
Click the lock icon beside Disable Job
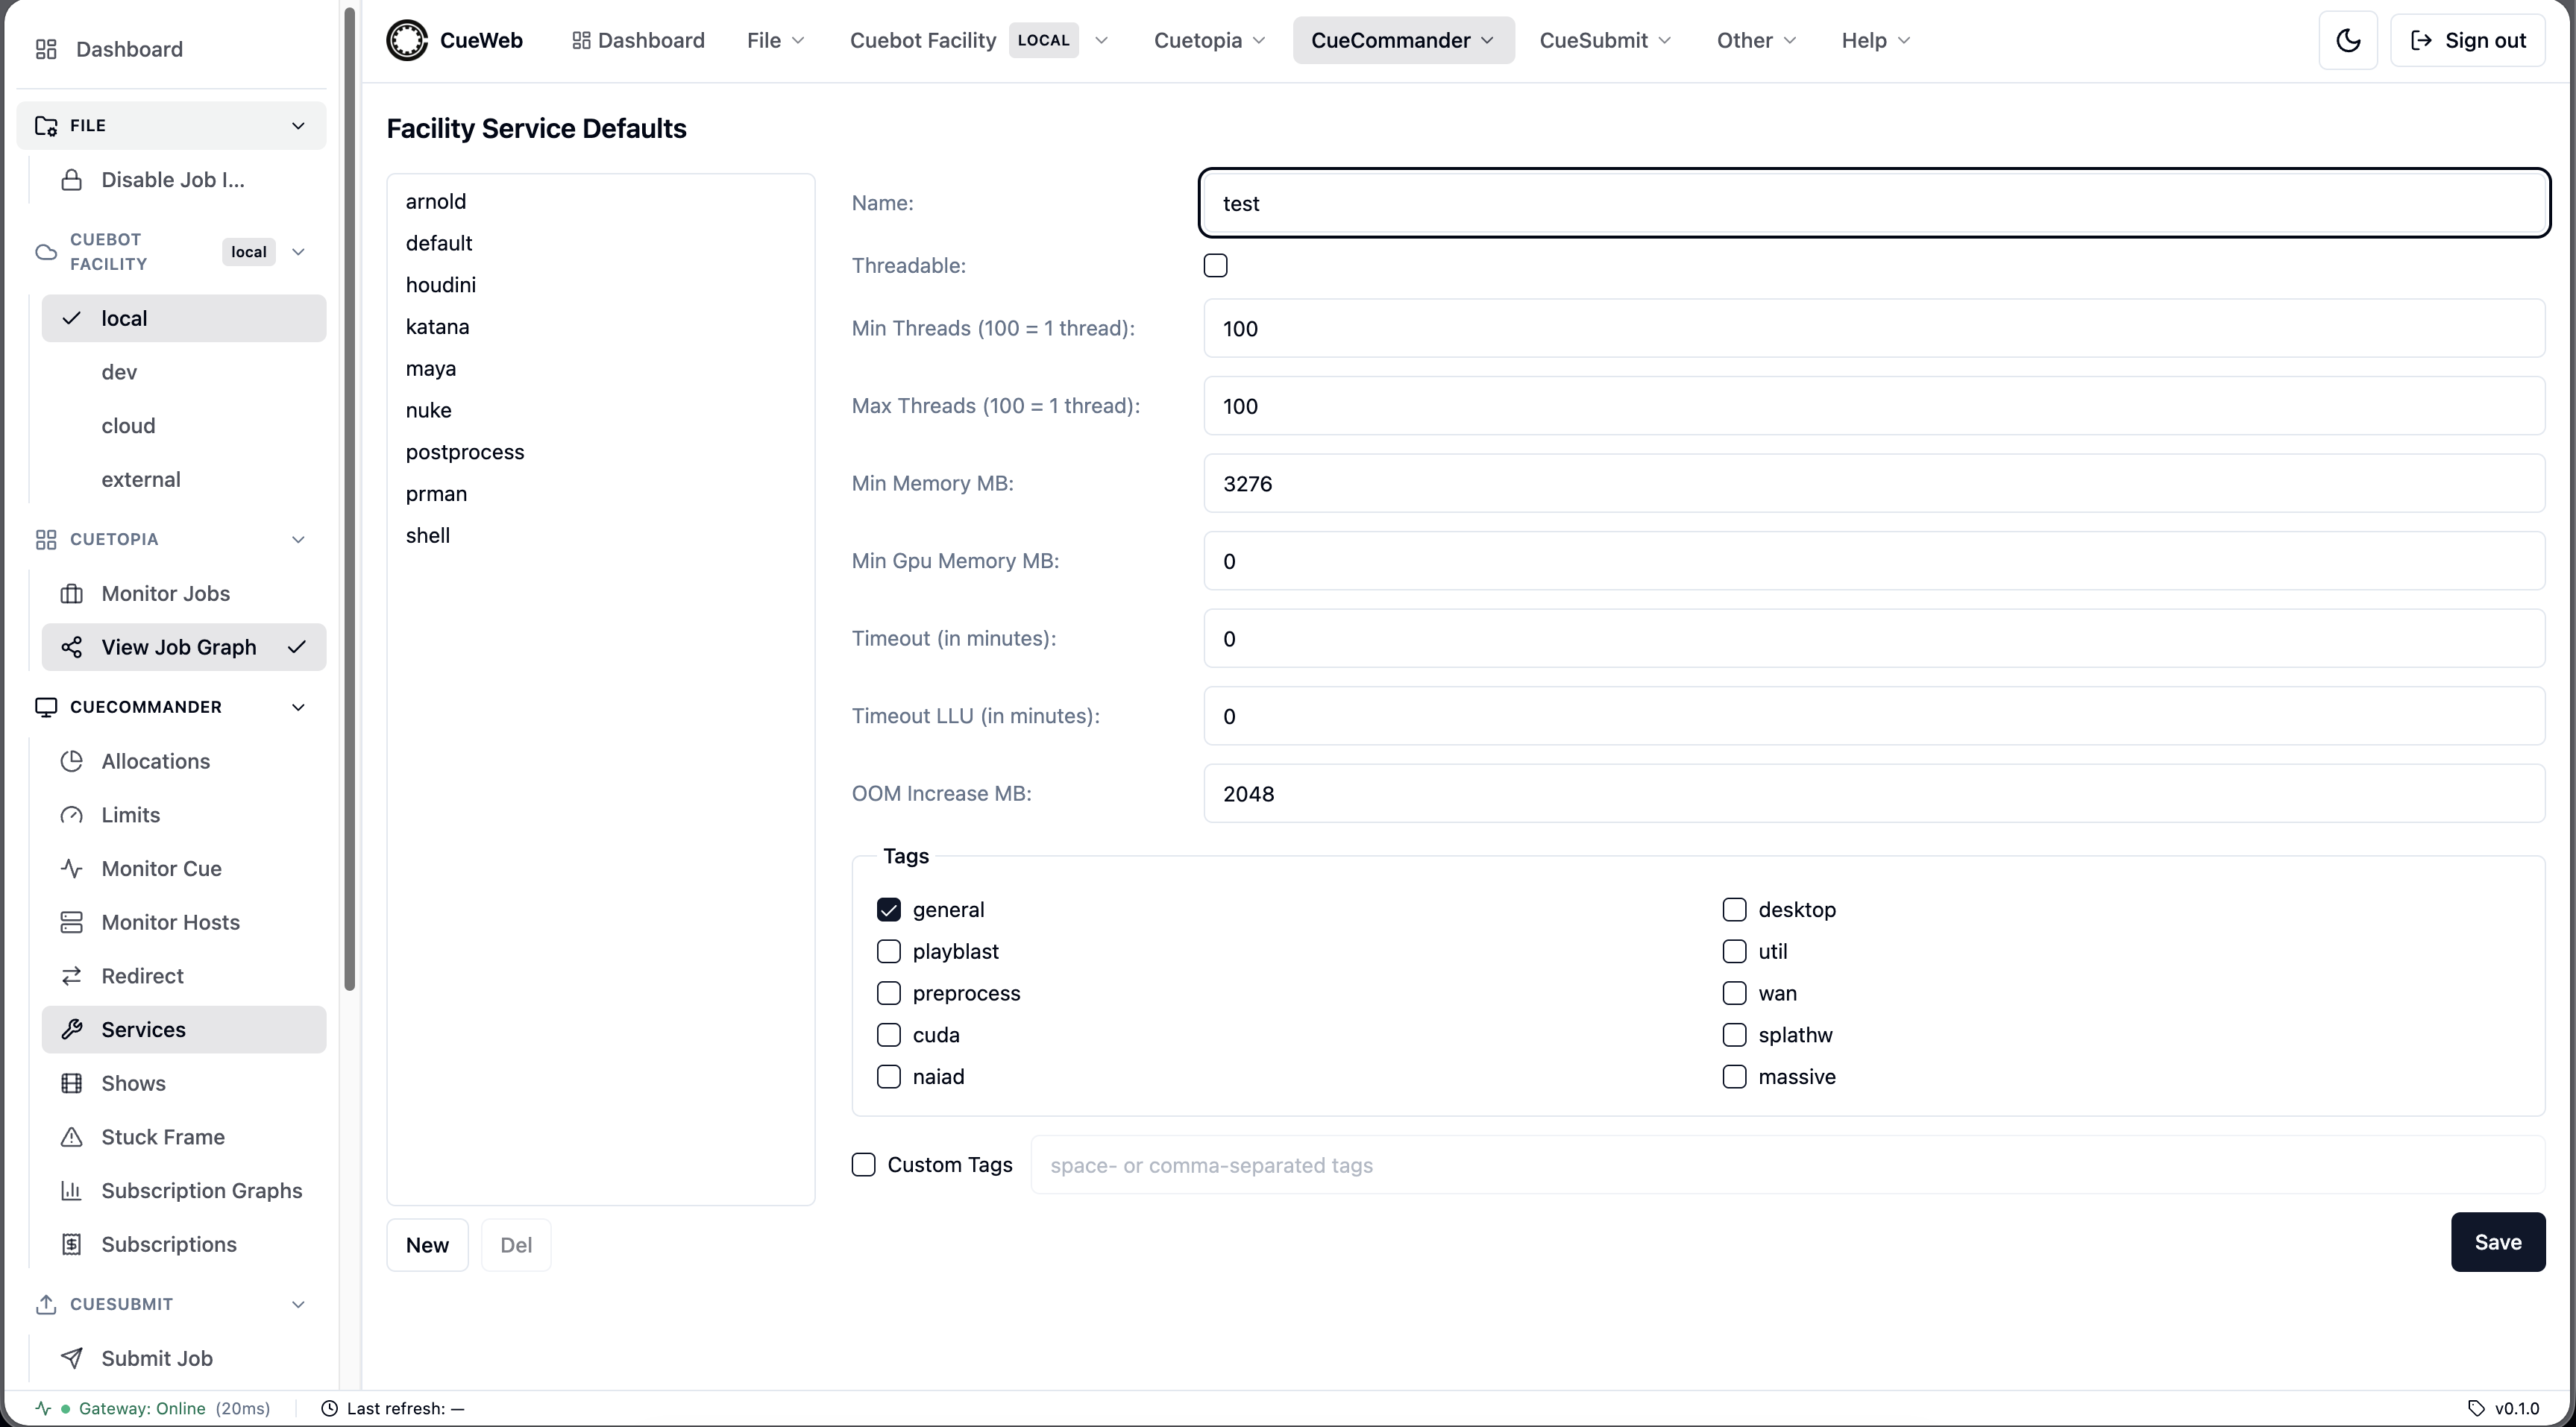[x=71, y=180]
